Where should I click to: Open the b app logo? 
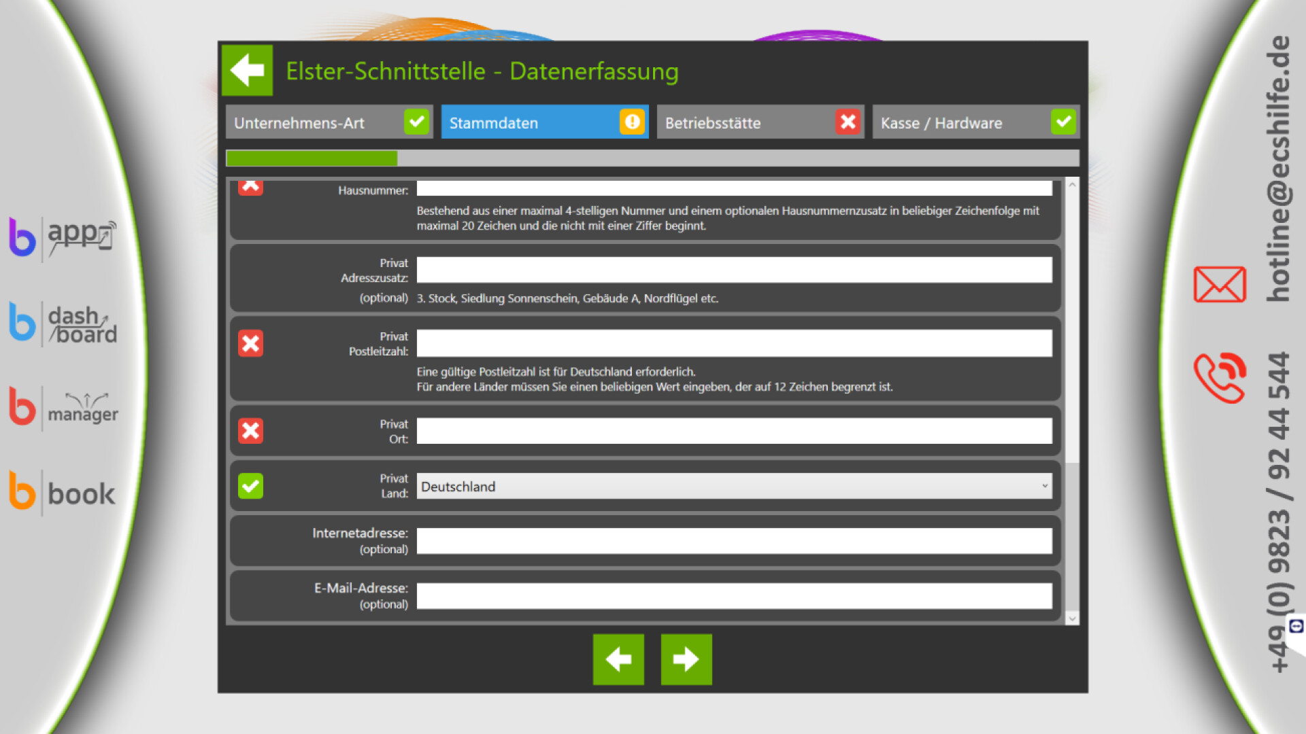point(63,238)
